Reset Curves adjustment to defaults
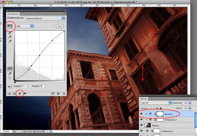197x136 pixels. [x=58, y=94]
